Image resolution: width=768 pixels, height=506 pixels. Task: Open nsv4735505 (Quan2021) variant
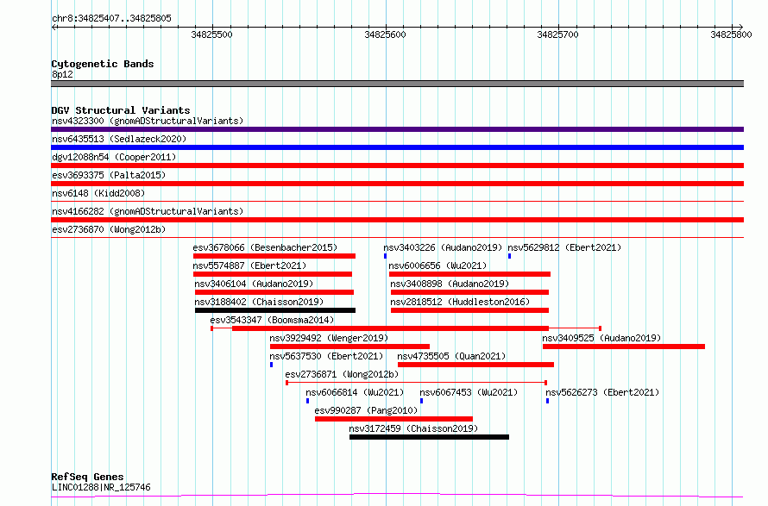point(451,356)
